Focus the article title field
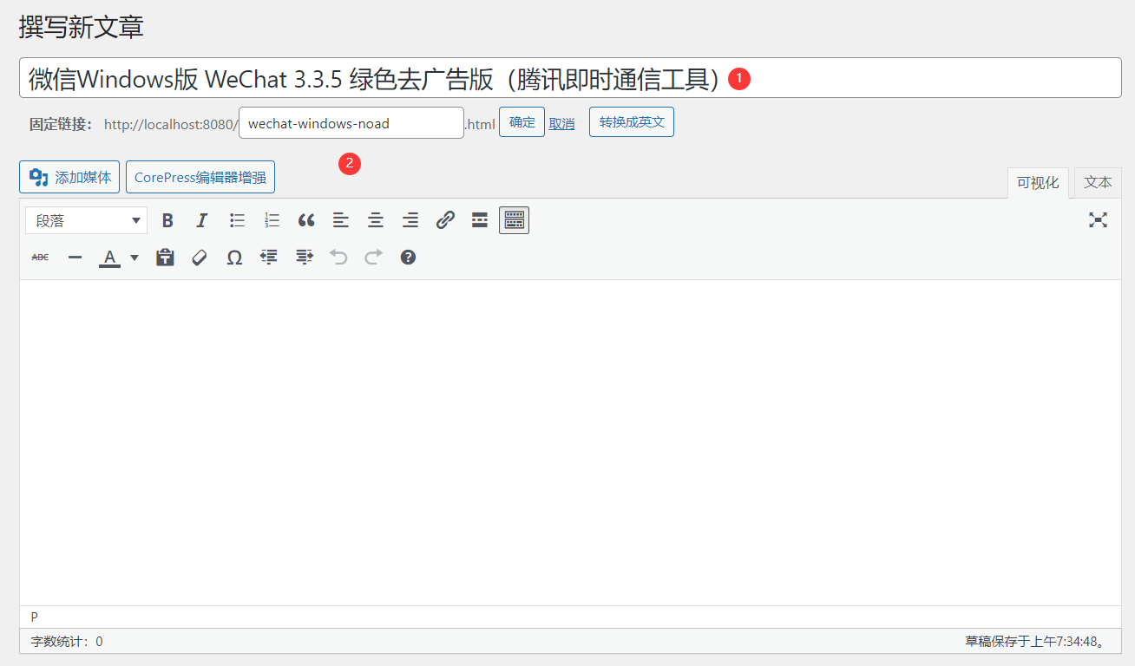 [570, 78]
